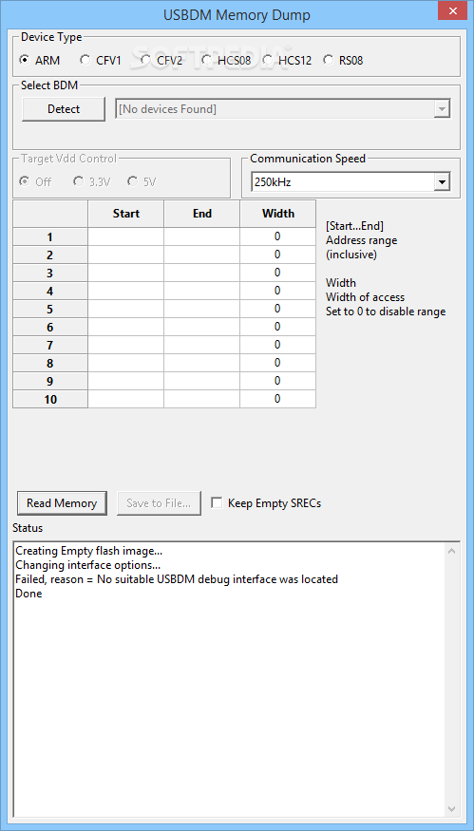
Task: Select row header 5
Action: [49, 309]
